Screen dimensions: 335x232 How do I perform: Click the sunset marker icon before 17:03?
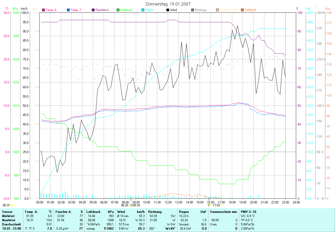click(x=209, y=206)
